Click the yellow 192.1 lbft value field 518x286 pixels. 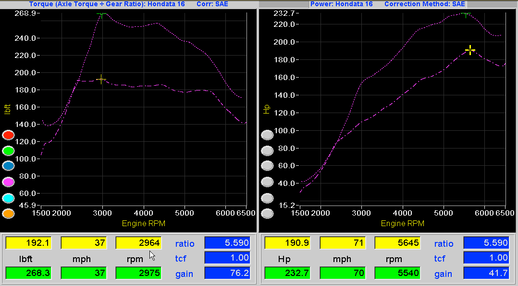coord(28,243)
